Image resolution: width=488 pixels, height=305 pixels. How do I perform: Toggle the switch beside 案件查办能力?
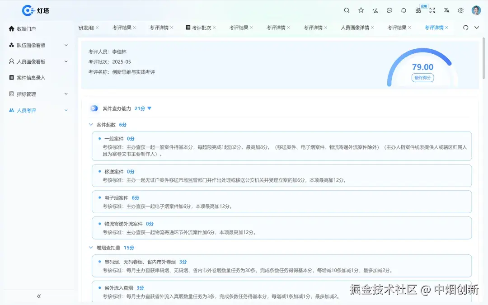click(x=94, y=108)
